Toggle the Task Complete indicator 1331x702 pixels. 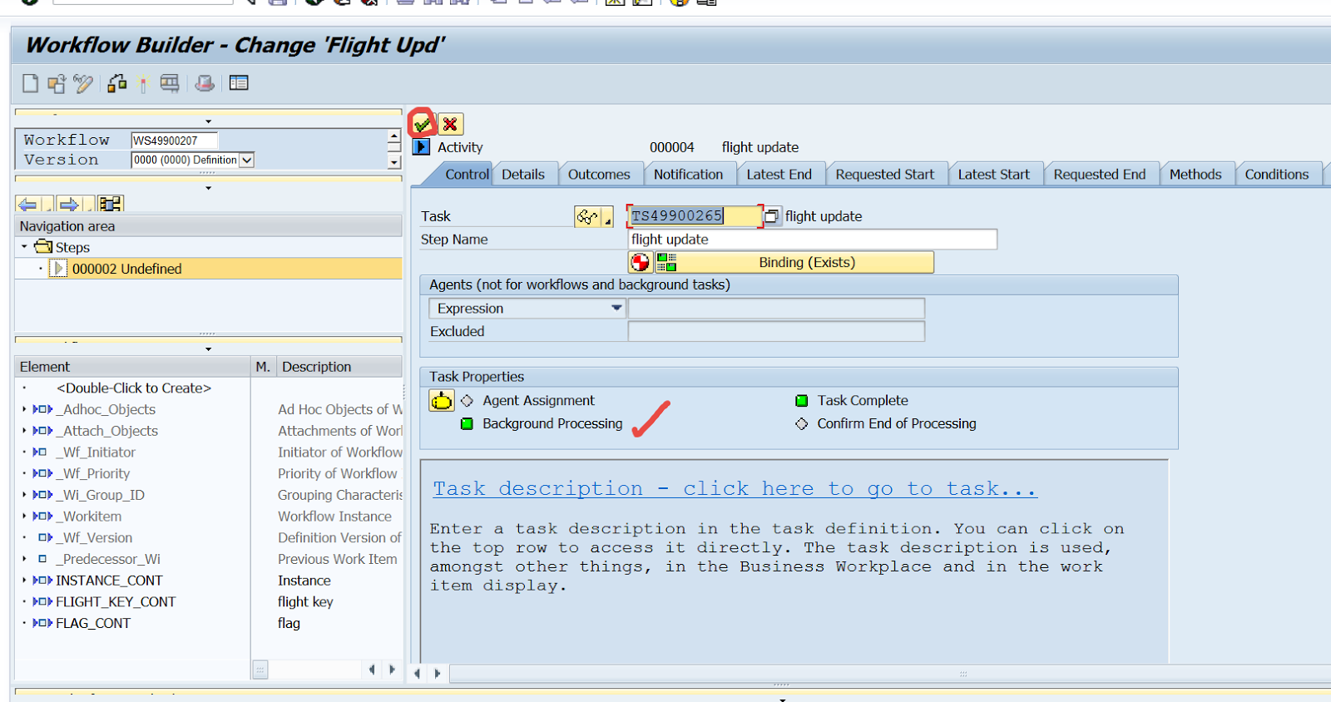[802, 401]
